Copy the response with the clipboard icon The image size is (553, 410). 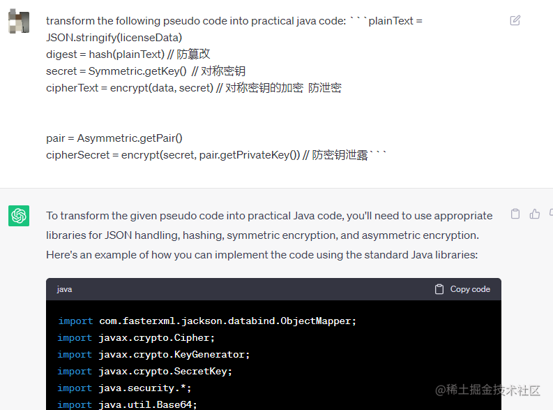515,214
